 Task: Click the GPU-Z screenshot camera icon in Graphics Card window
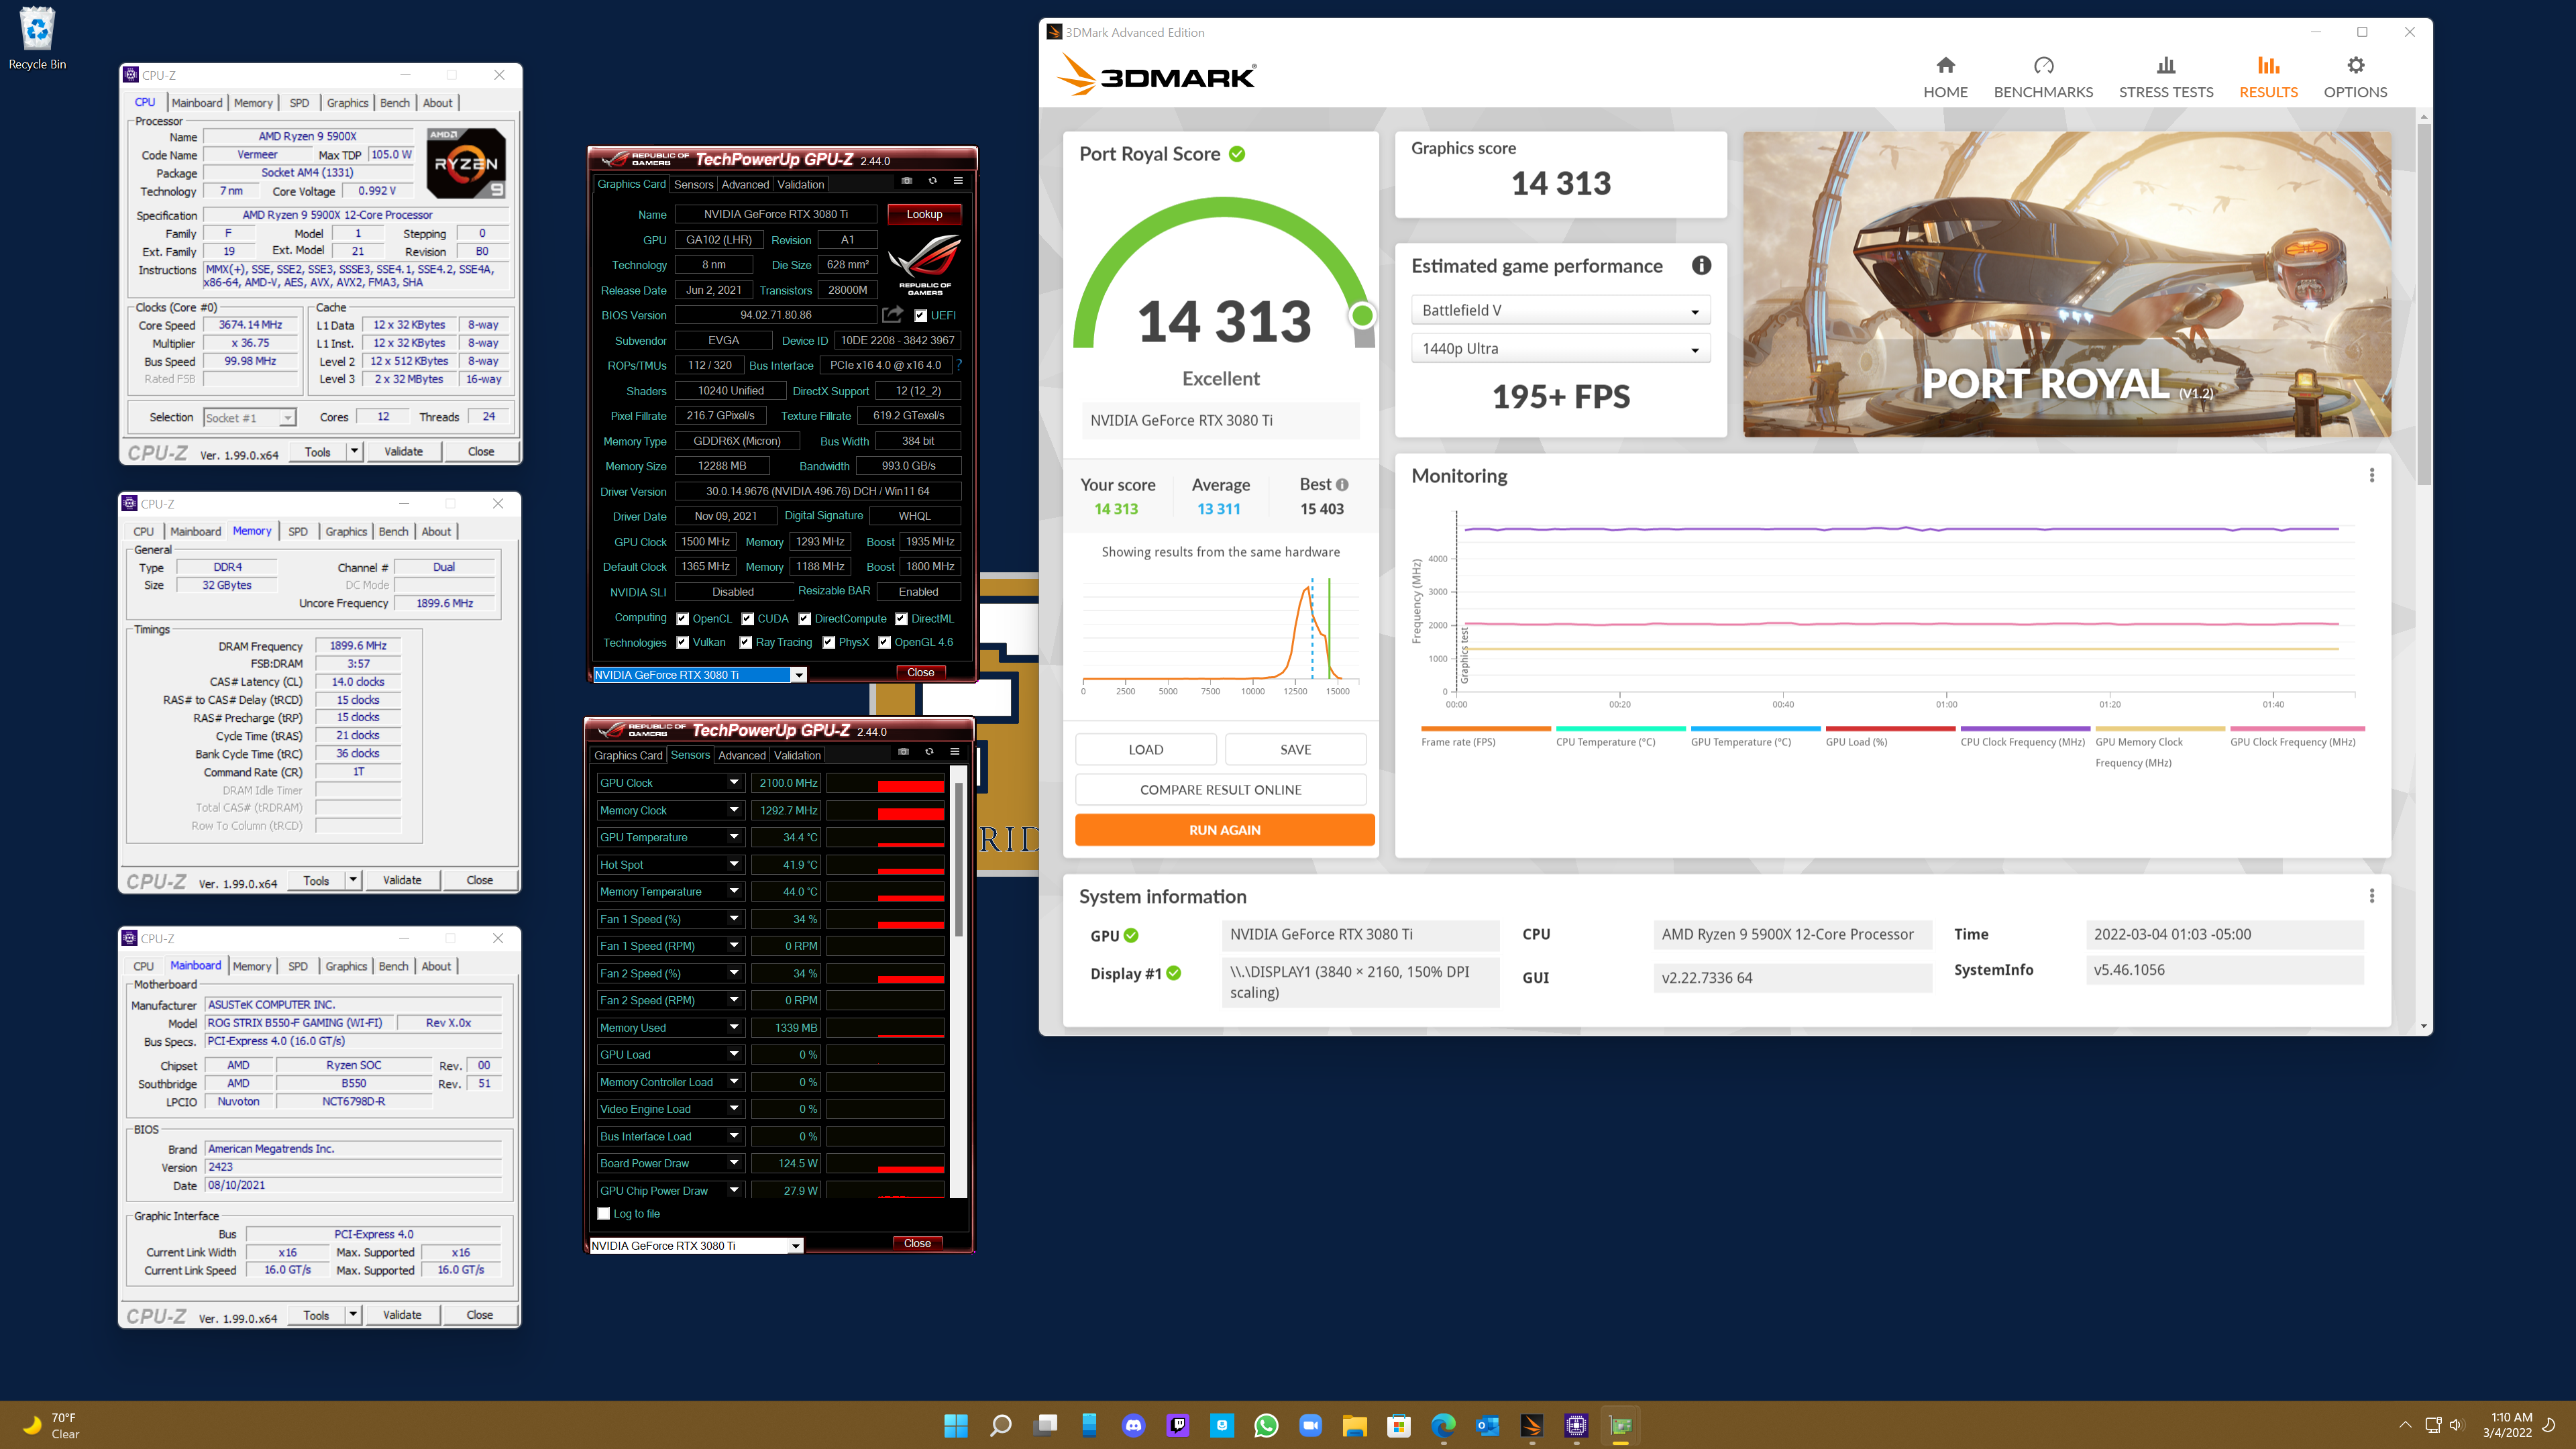tap(907, 181)
